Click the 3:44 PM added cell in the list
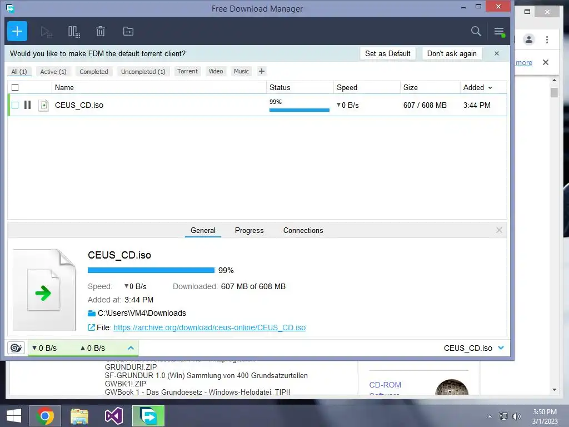The width and height of the screenshot is (569, 427). click(x=477, y=105)
